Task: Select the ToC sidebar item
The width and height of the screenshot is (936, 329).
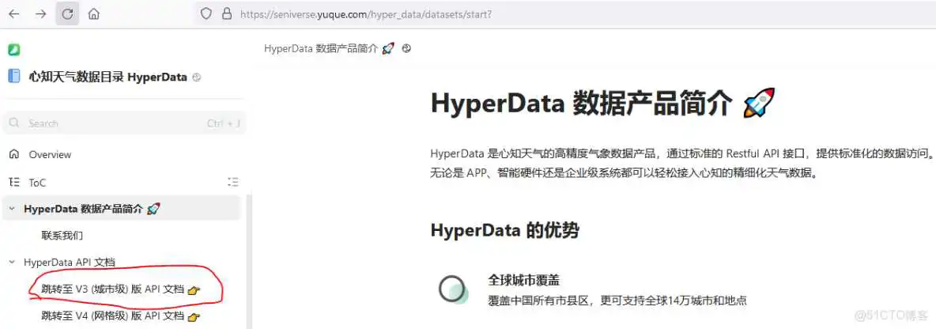Action: pos(37,182)
